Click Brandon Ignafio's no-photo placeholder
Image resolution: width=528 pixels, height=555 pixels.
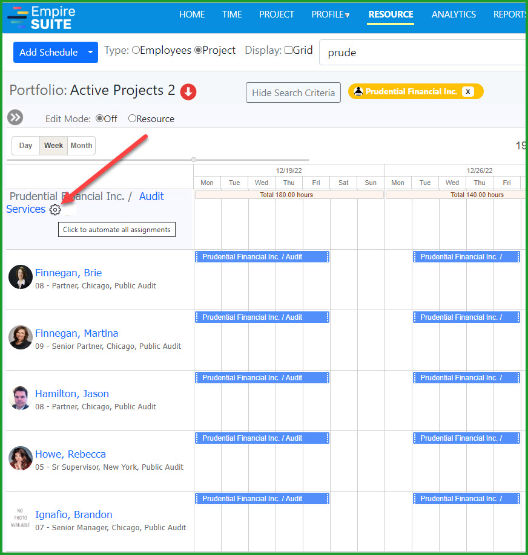coord(20,518)
